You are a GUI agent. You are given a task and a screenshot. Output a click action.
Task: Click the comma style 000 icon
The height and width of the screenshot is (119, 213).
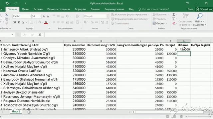tap(97, 22)
